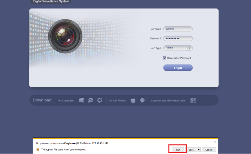Get the Apple iOS phone app
Image resolution: width=251 pixels, height=154 pixels.
click(133, 100)
